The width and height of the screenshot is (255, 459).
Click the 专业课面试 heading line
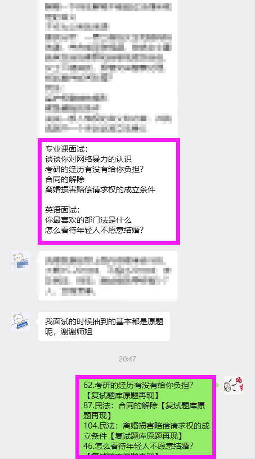pos(66,149)
